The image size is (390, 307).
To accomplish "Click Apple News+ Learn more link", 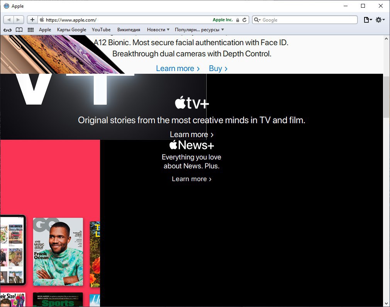I will pos(192,179).
